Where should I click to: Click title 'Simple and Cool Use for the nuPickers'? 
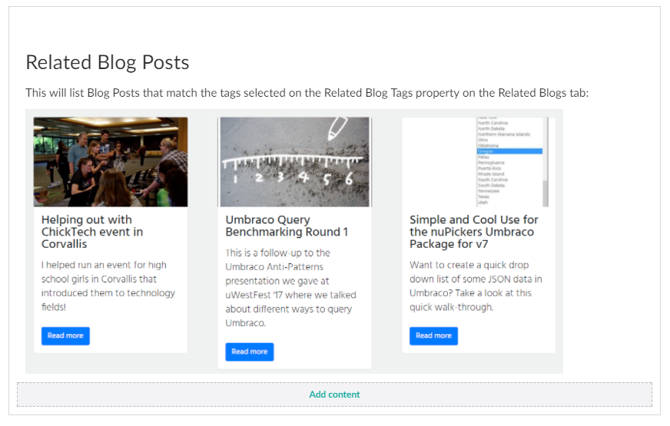[474, 232]
